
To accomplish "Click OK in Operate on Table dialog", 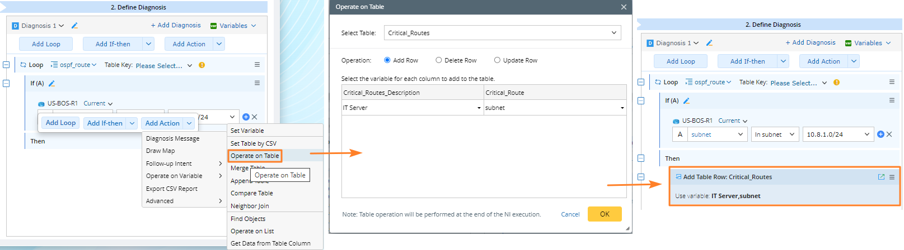I will tap(605, 214).
